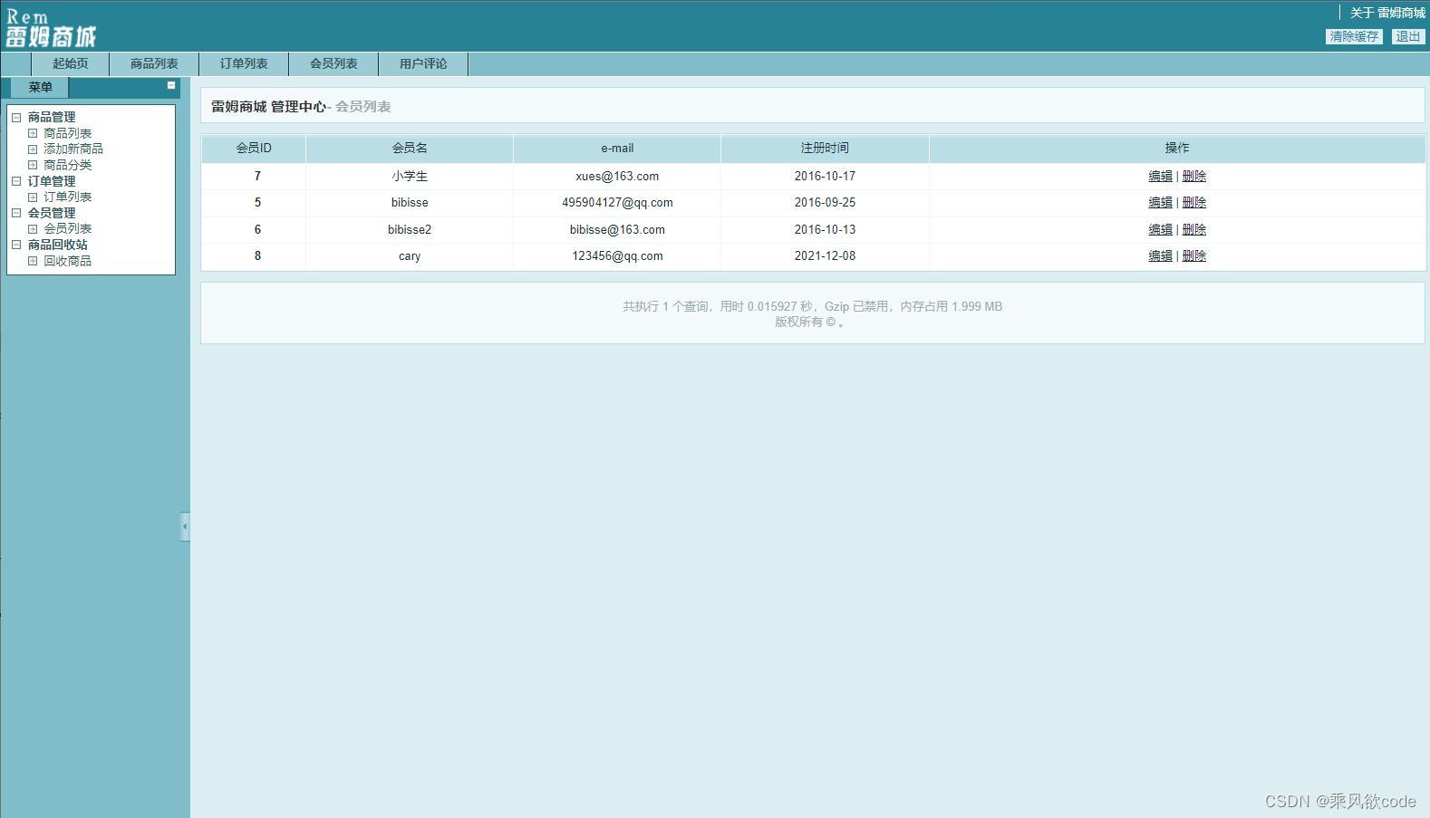1430x818 pixels.
Task: Switch to the 会员列表 top tab
Action: pos(333,63)
